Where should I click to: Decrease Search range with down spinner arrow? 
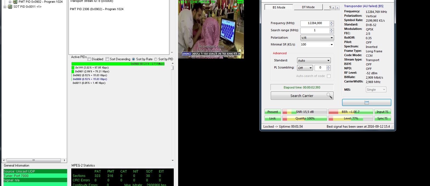point(332,32)
